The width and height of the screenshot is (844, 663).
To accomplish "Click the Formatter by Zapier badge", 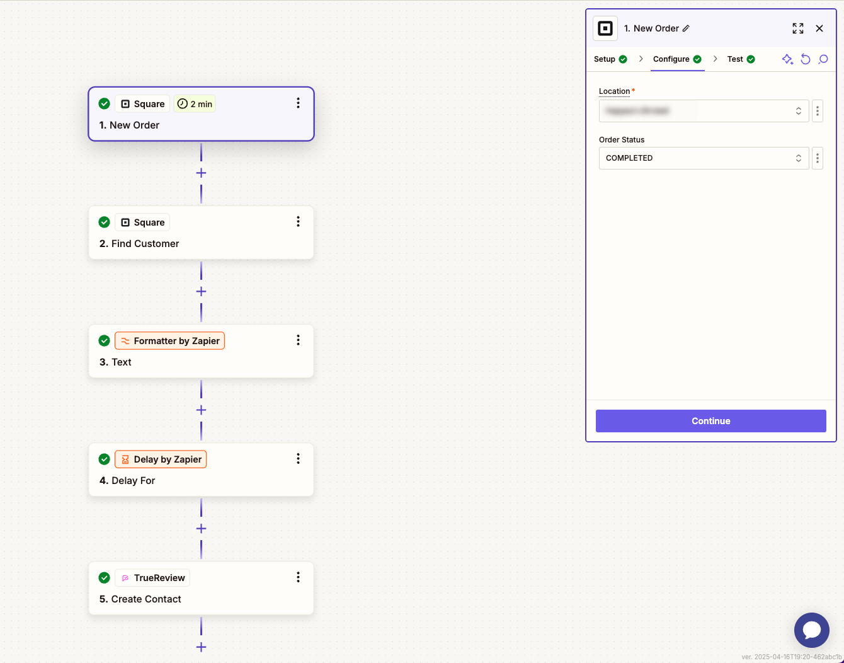I will pyautogui.click(x=169, y=341).
